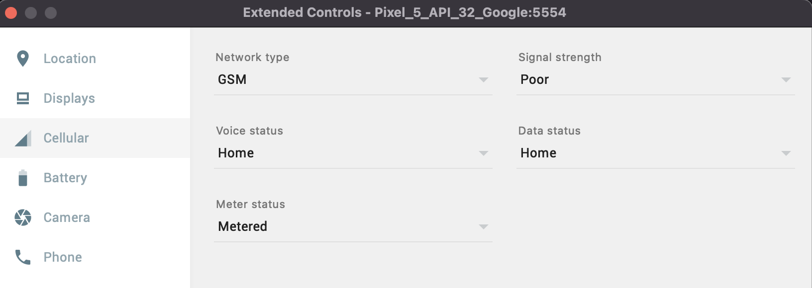
Task: Click the Extended Controls title bar
Action: pos(404,12)
